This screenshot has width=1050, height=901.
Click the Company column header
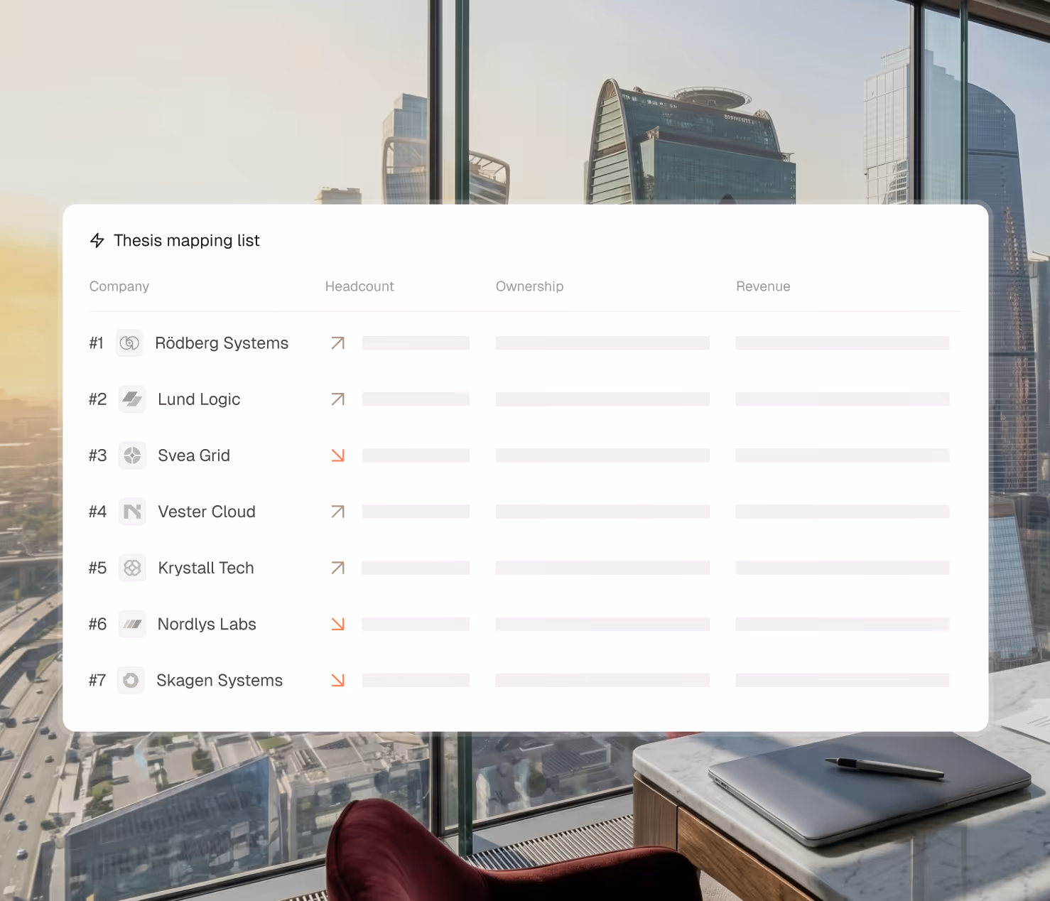click(x=119, y=286)
